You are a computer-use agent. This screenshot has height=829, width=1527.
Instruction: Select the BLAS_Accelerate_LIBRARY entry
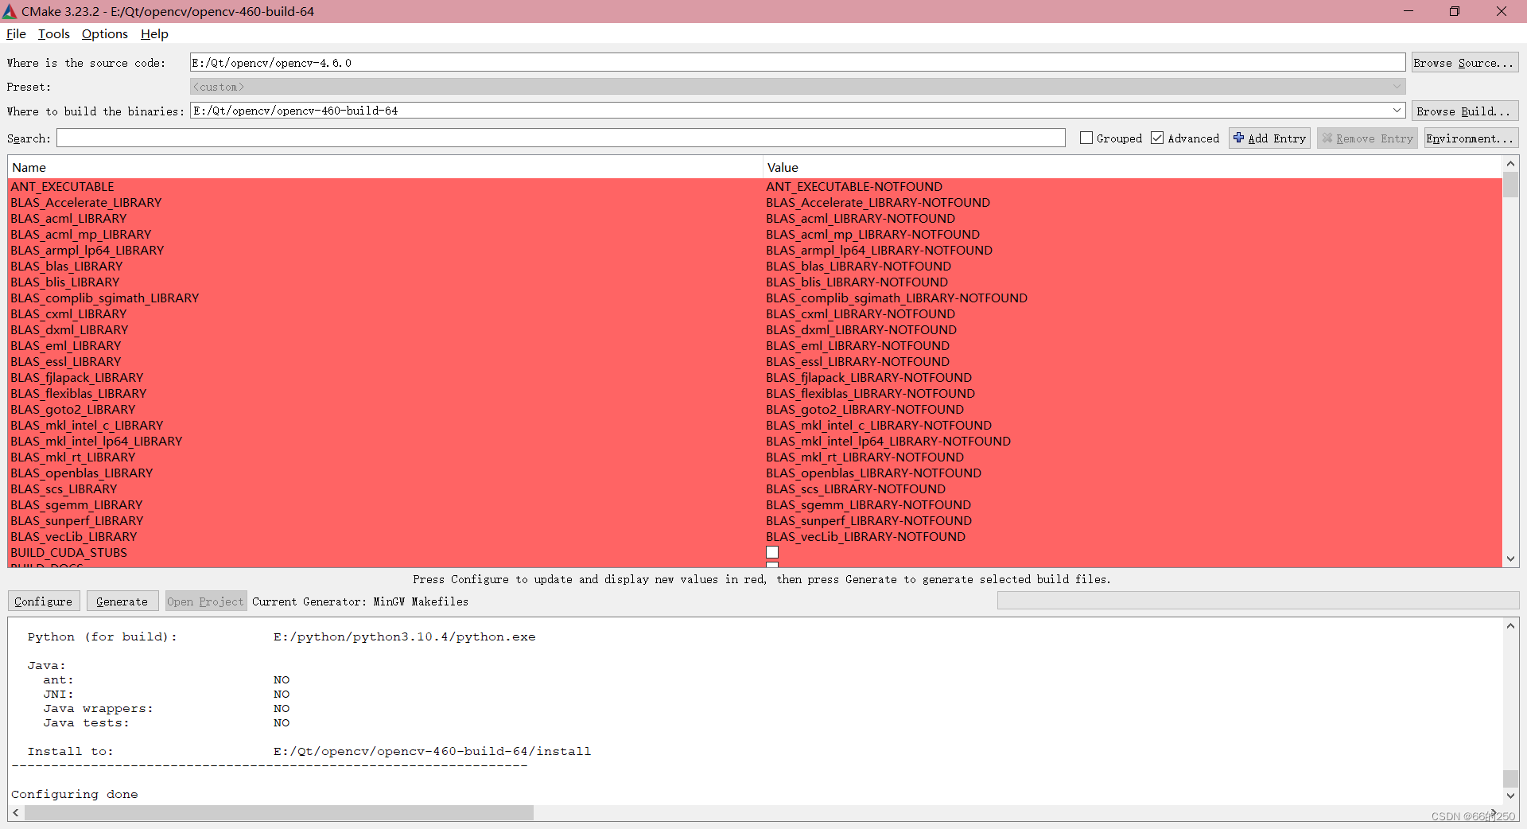tap(86, 202)
